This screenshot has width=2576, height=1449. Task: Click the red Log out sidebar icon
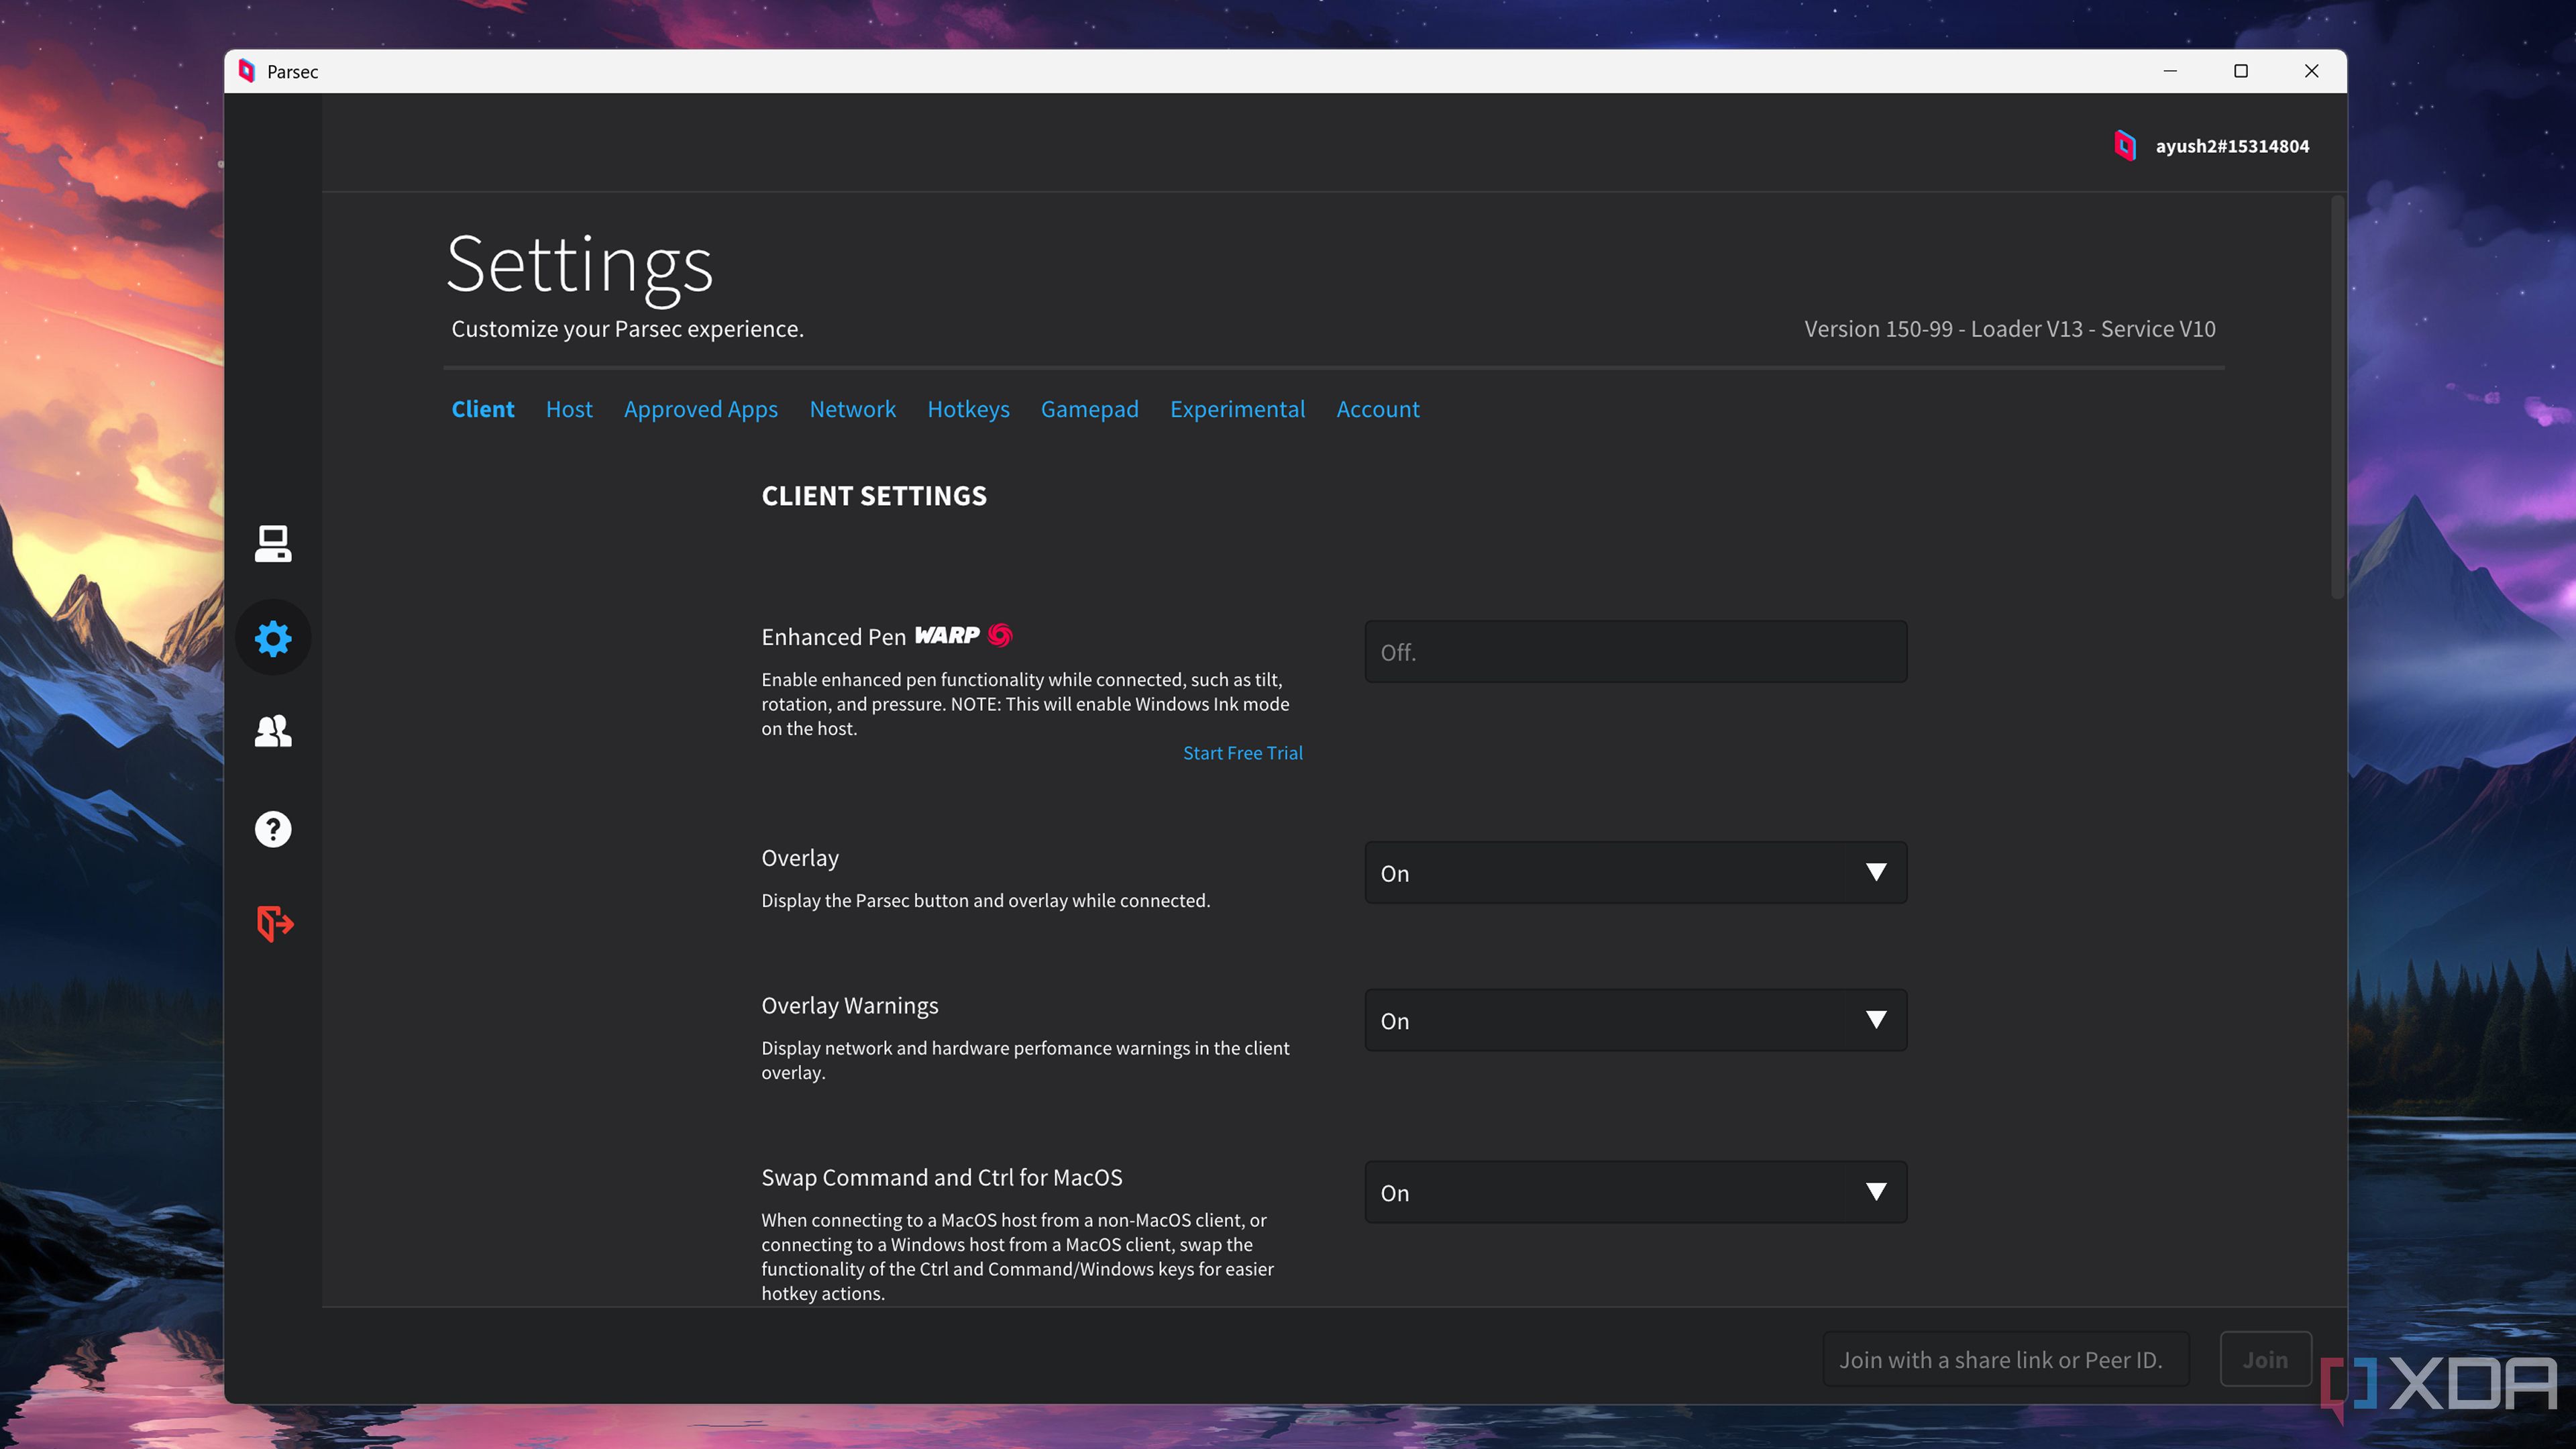[274, 923]
